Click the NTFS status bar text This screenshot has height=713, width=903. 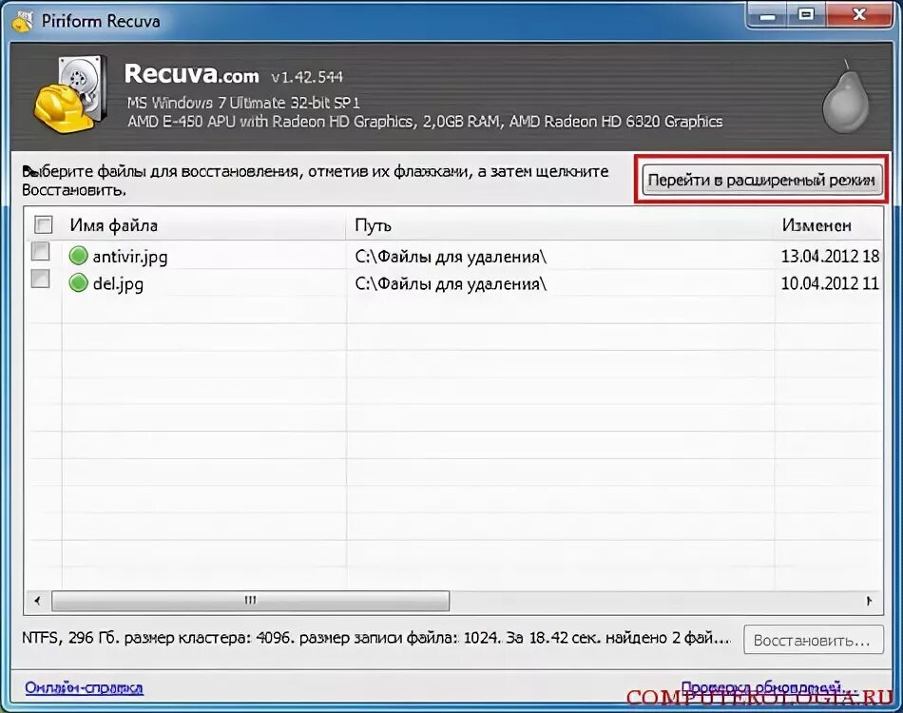(376, 638)
